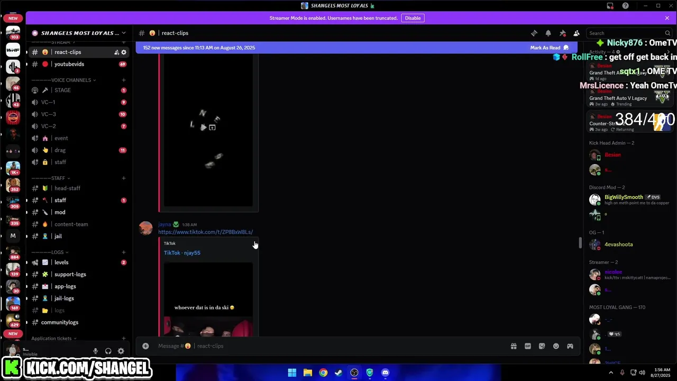Viewport: 677px width, 381px height.
Task: Create invite for react-clips channel
Action: 116,52
